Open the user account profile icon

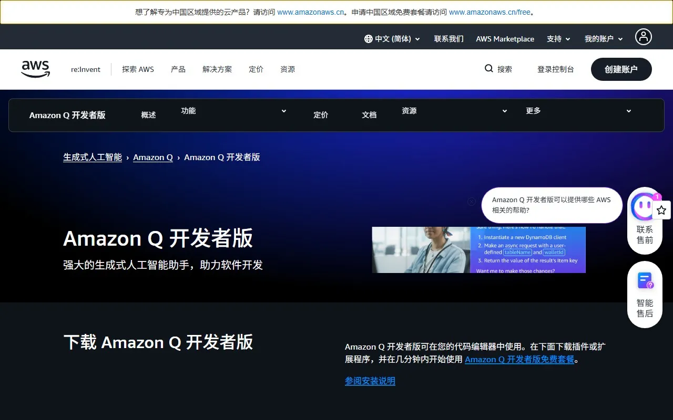(x=643, y=37)
